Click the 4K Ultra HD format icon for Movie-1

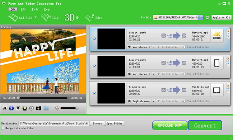[x=217, y=36]
